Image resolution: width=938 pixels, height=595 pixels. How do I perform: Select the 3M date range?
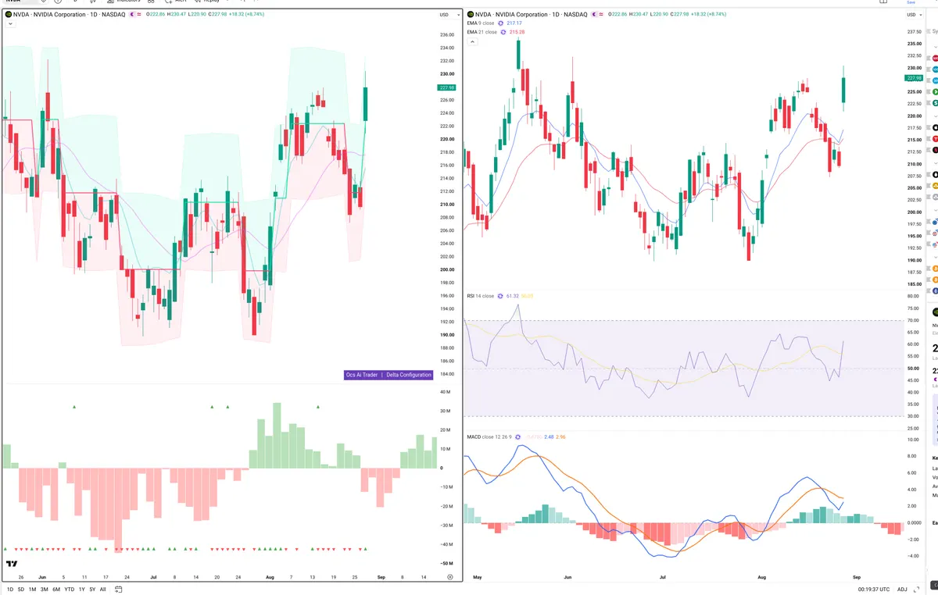45,590
